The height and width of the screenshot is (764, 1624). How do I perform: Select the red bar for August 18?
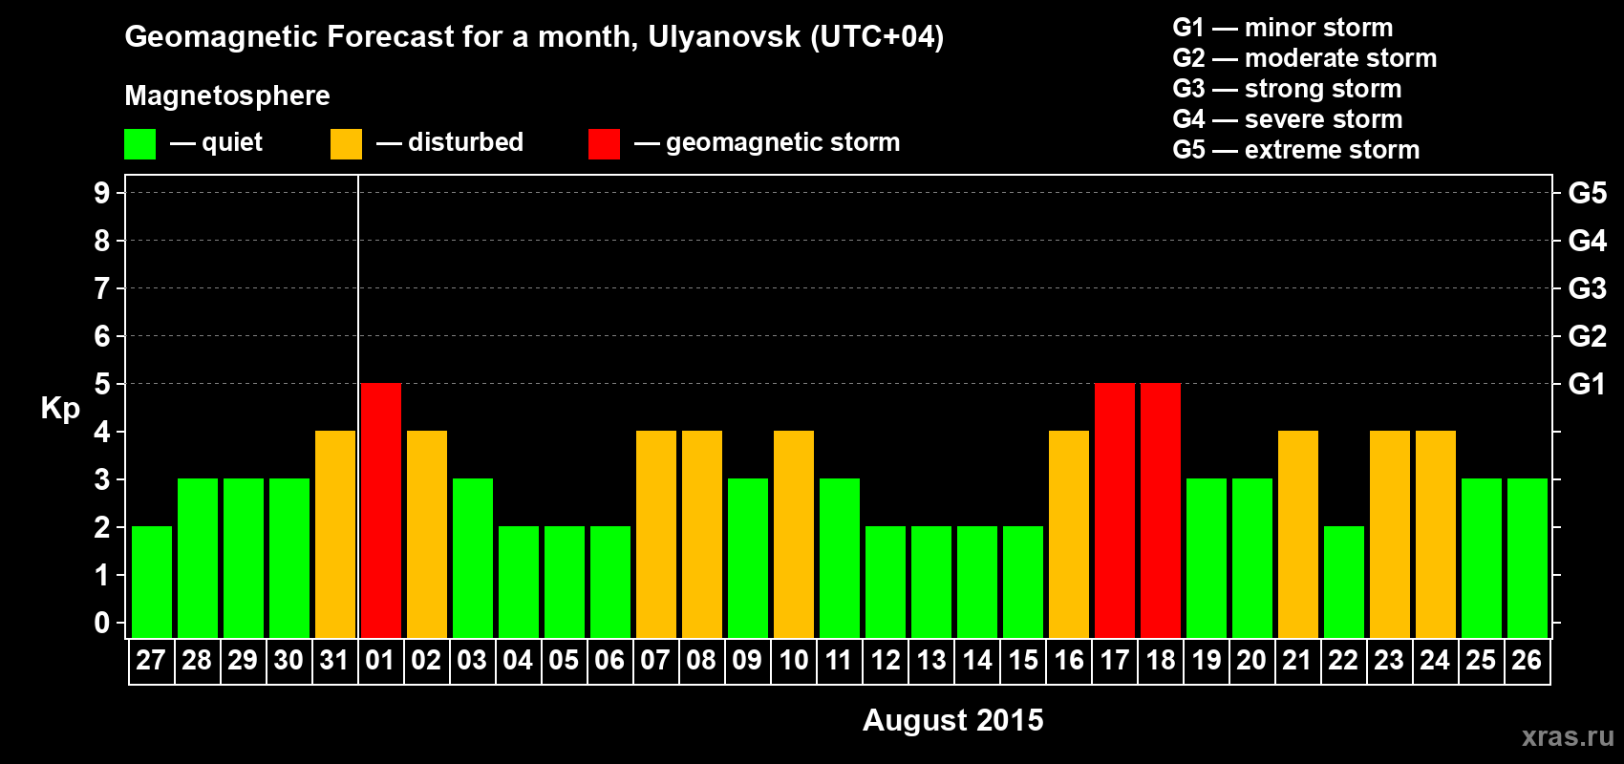(1161, 510)
